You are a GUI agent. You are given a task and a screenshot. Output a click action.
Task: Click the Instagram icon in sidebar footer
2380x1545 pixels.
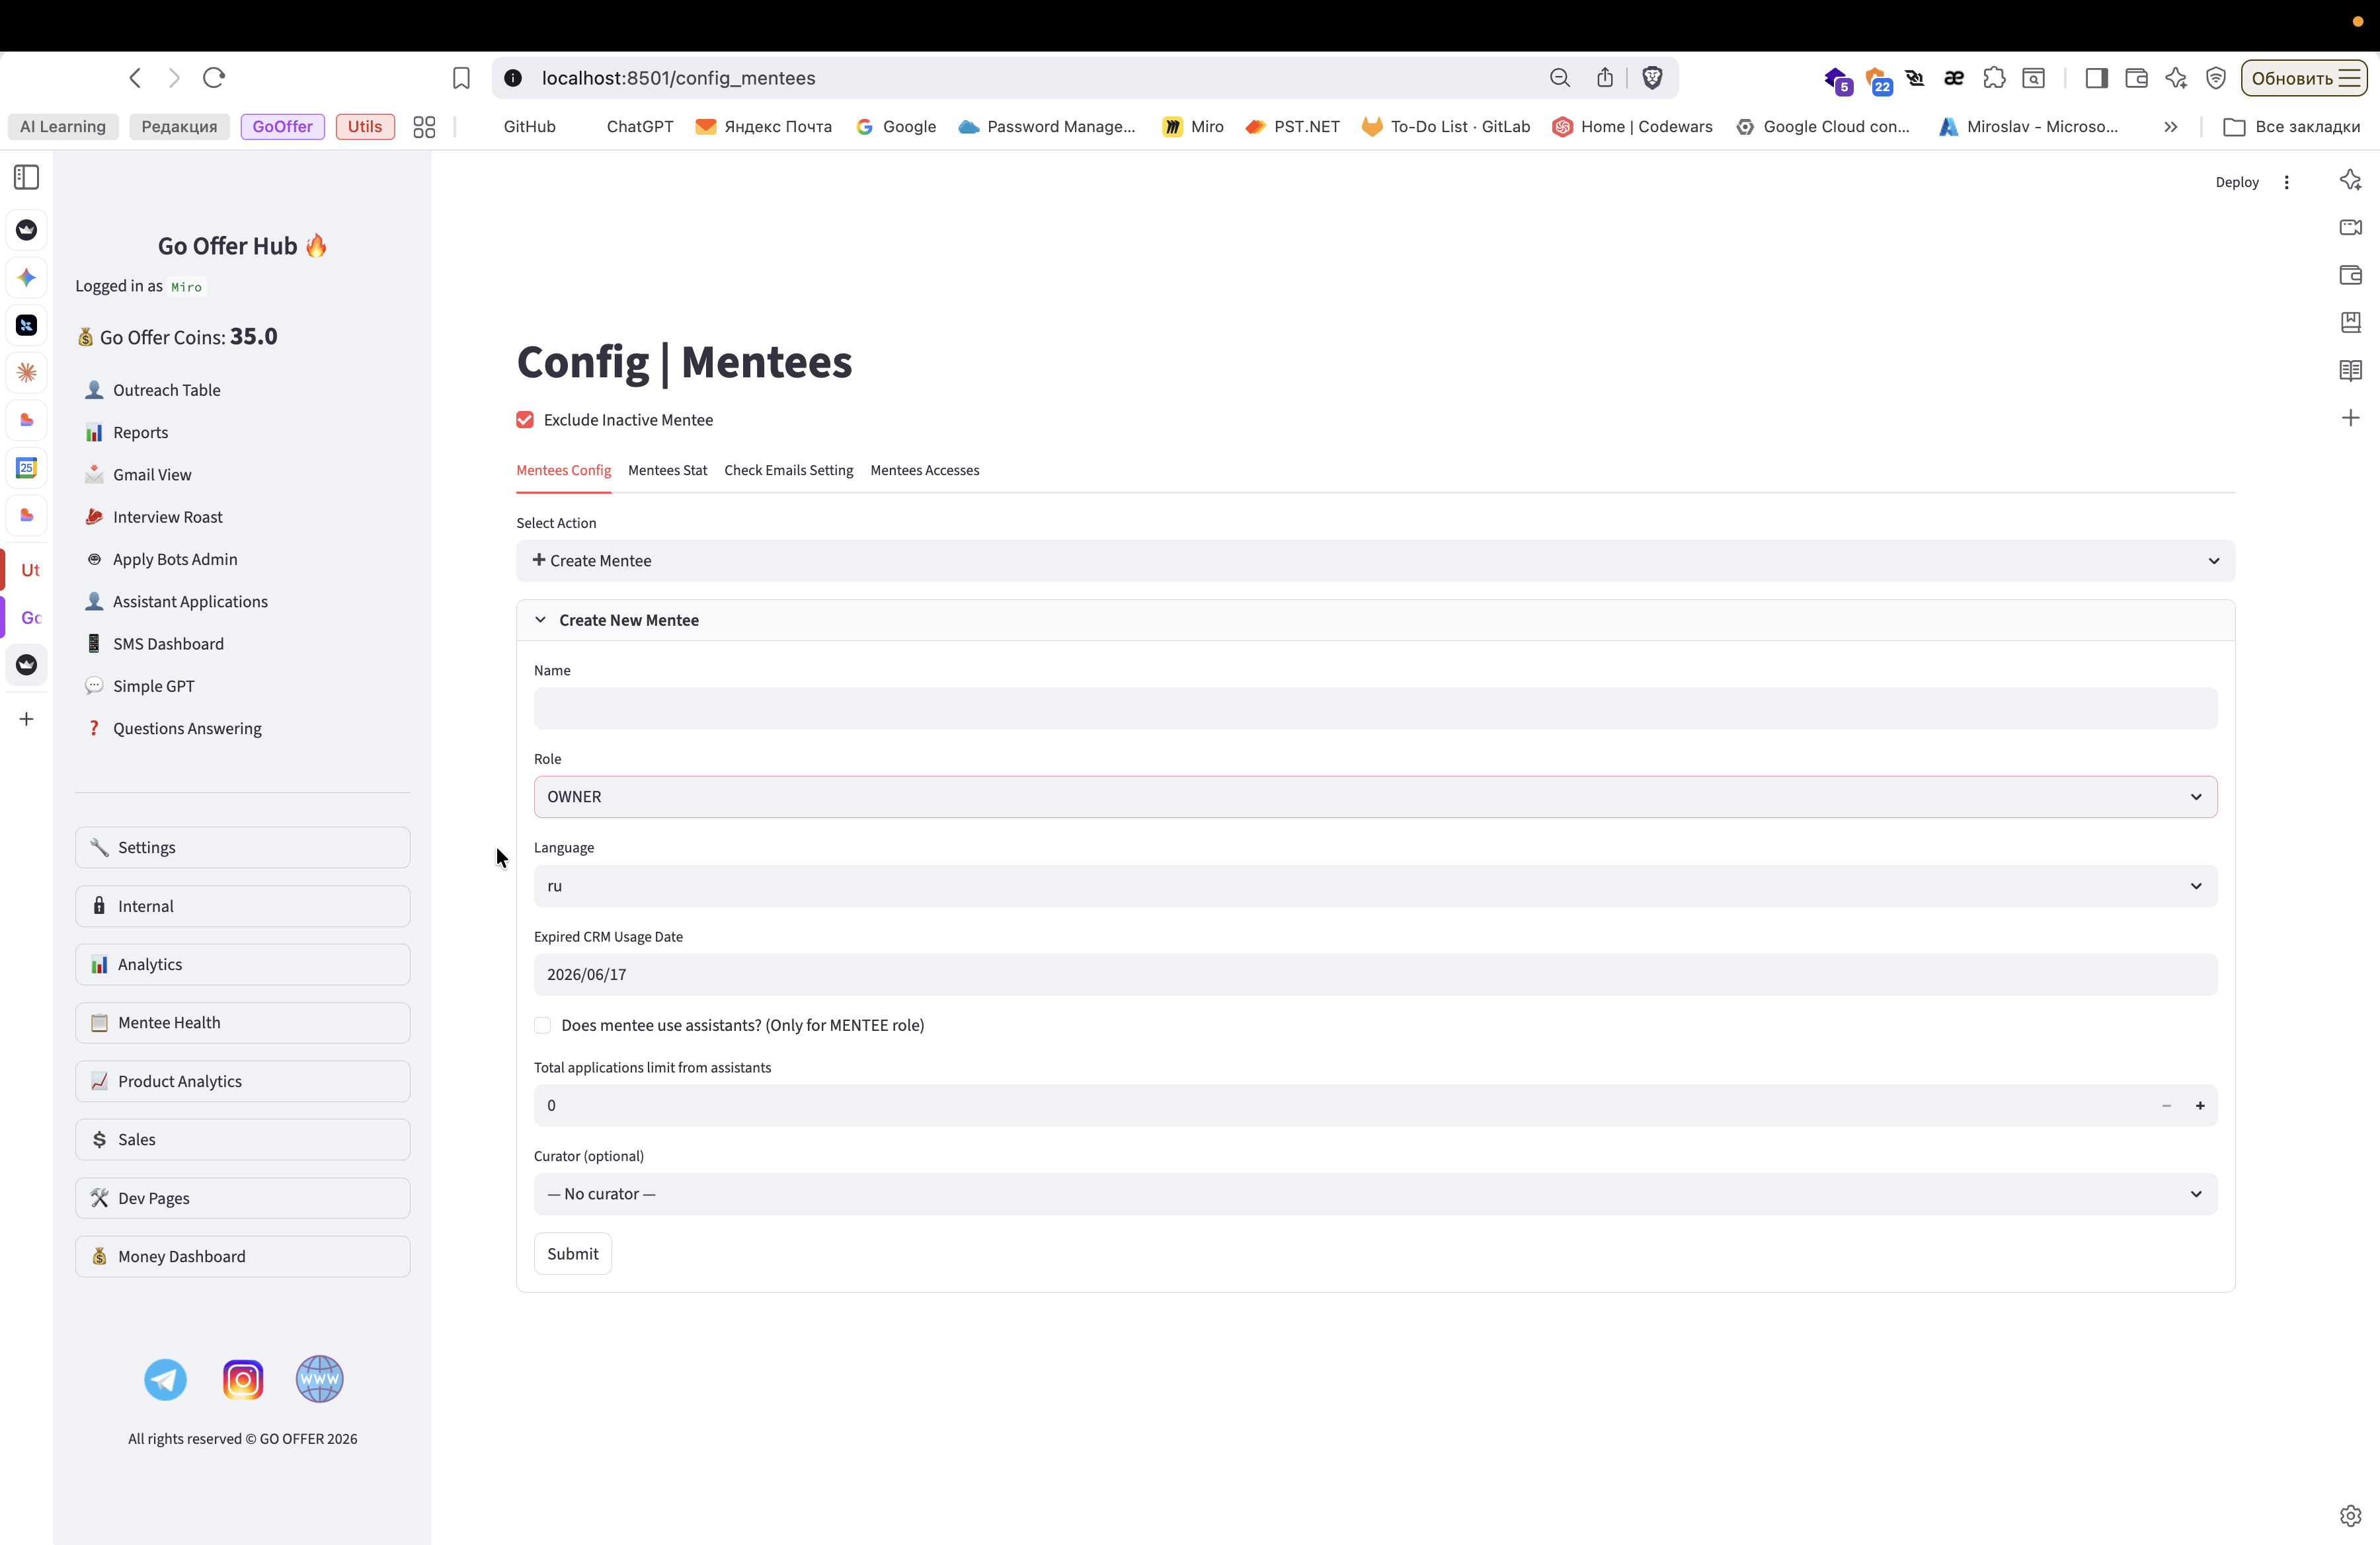coord(242,1379)
